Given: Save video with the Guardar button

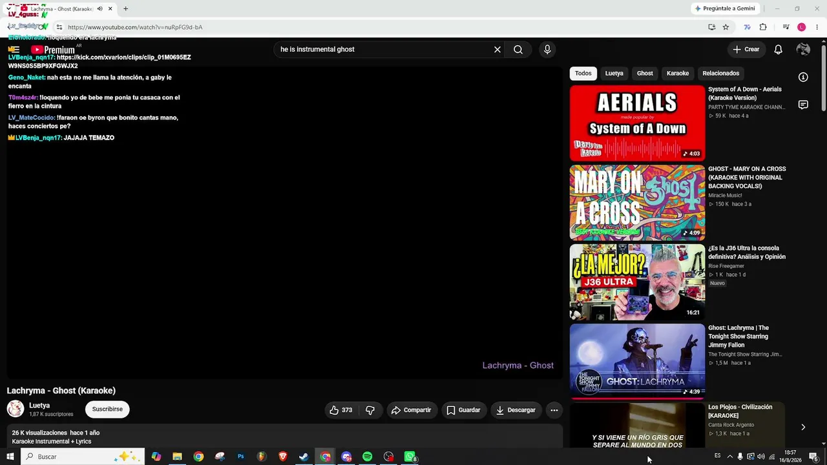Looking at the screenshot, I should click(x=463, y=410).
